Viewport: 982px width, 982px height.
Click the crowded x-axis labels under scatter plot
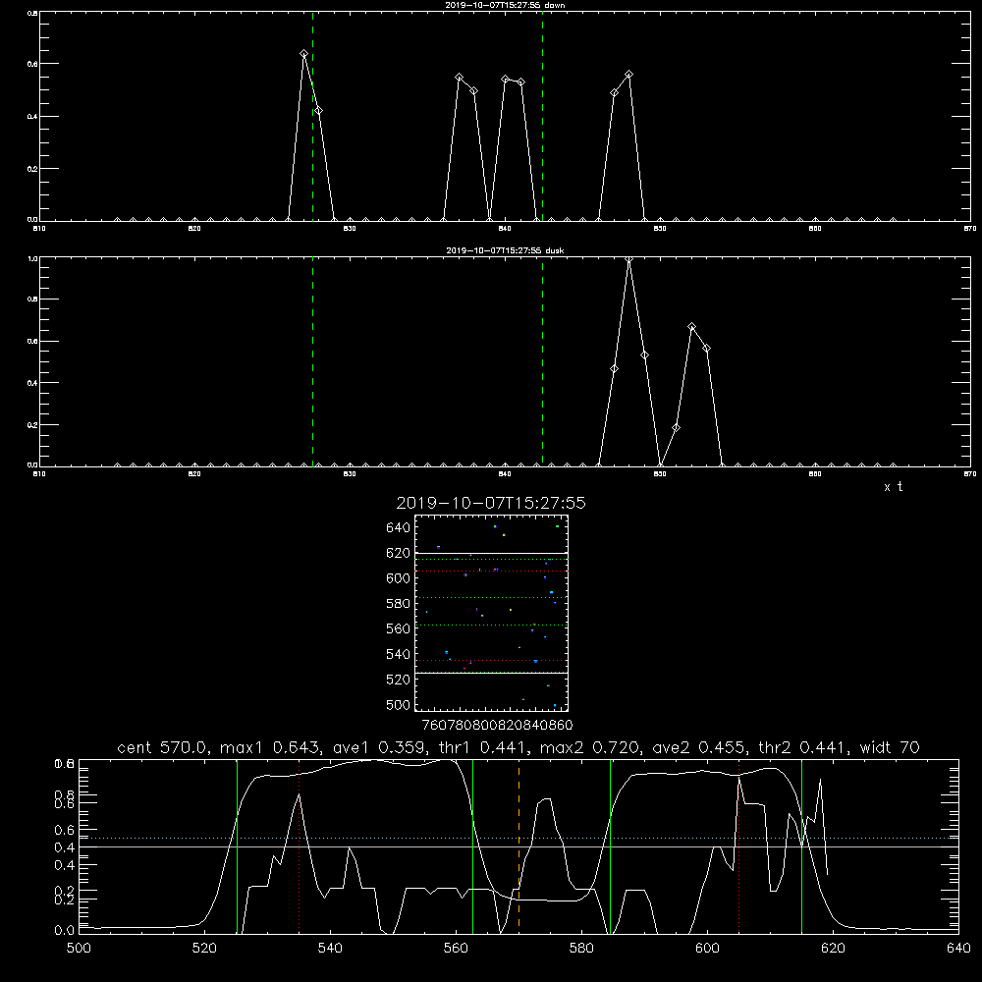(x=497, y=726)
